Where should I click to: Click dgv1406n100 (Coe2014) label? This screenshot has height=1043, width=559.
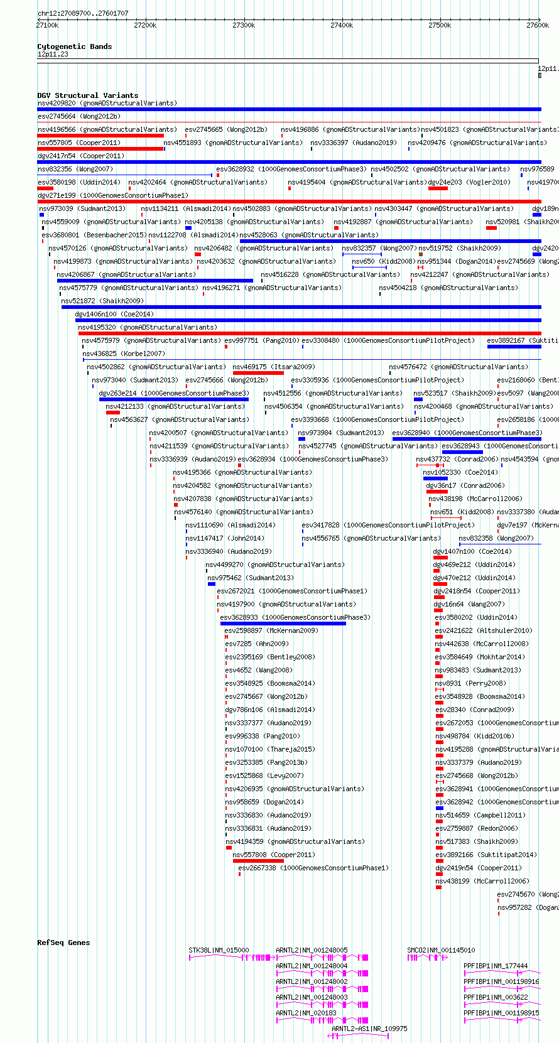(x=114, y=314)
